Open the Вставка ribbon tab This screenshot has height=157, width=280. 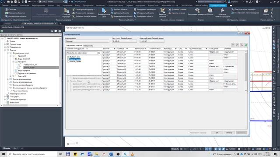tap(14, 6)
